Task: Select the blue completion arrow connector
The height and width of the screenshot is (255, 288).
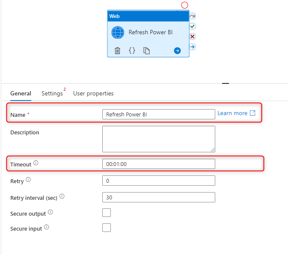Action: coord(192,47)
